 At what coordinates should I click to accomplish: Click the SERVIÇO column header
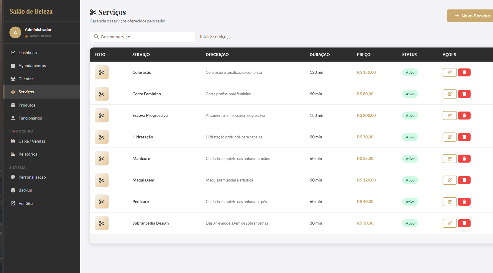click(x=141, y=55)
